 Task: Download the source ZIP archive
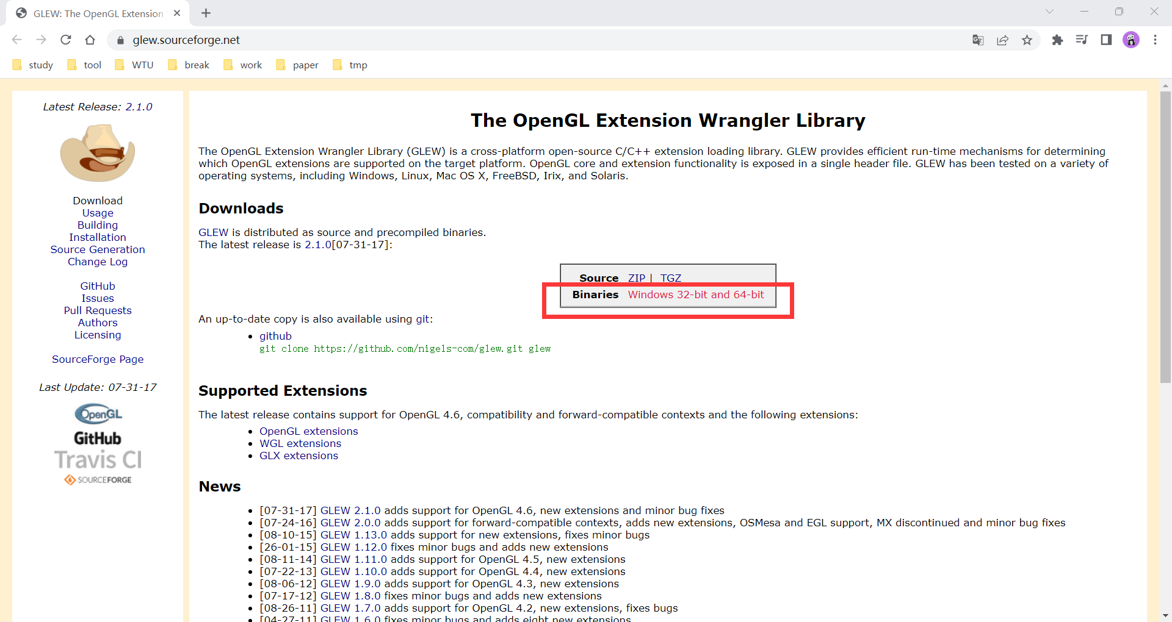point(636,278)
